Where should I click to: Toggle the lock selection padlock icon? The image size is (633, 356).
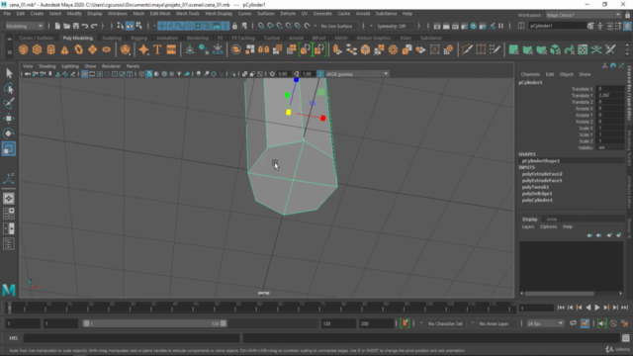coord(234,26)
